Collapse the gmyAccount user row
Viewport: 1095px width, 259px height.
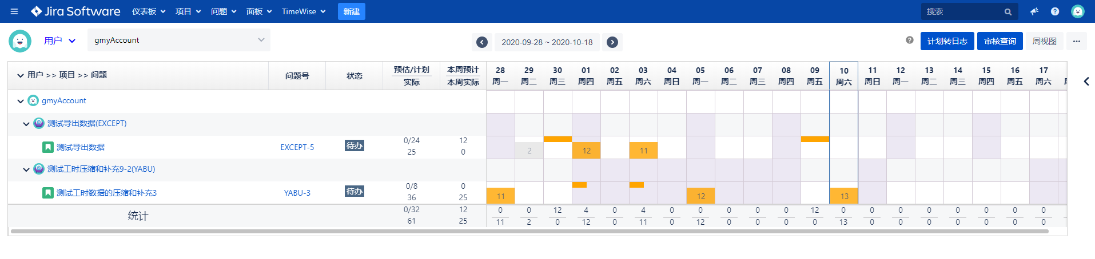point(21,101)
